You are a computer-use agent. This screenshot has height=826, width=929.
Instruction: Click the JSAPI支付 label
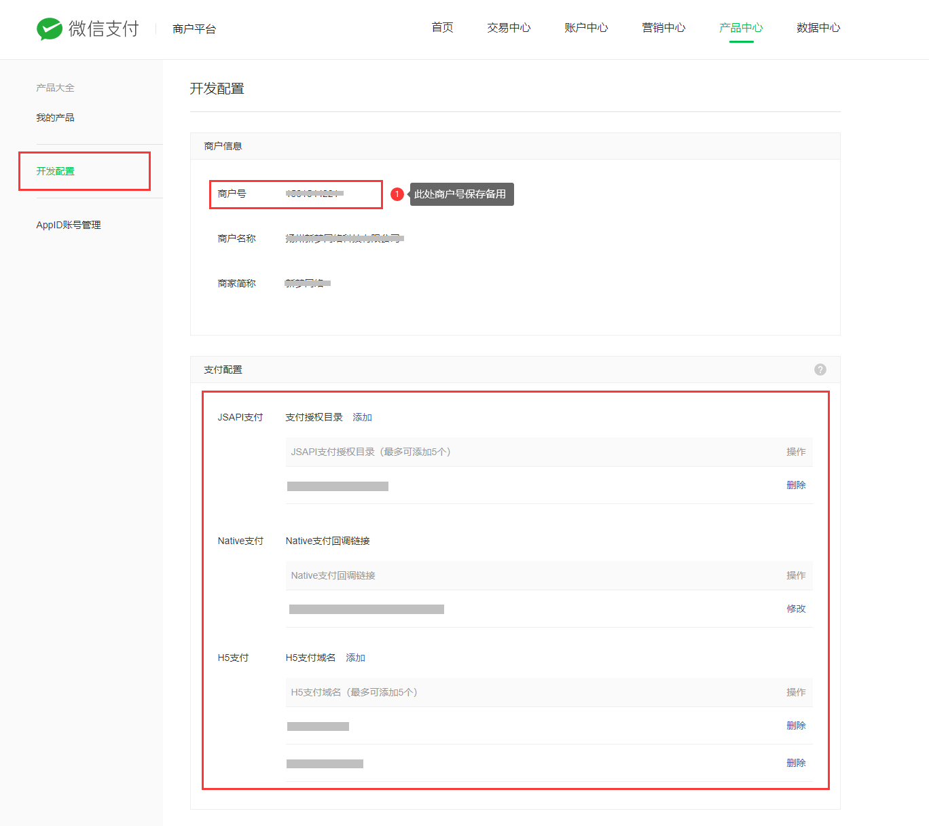tap(240, 417)
